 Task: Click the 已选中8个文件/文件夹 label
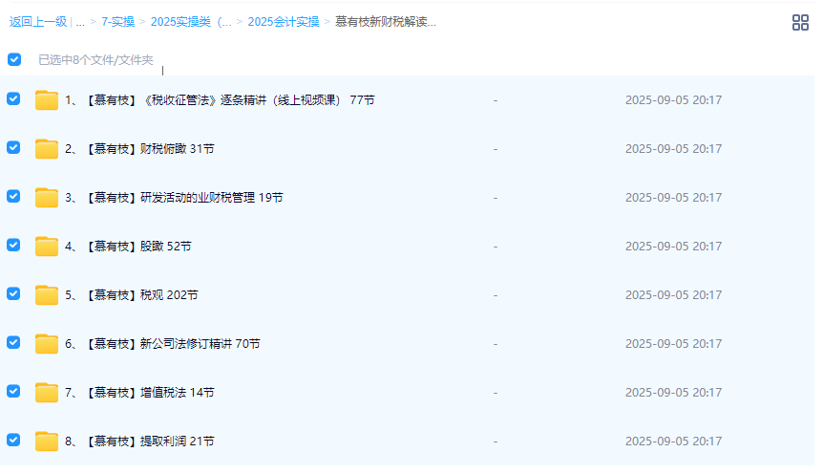pyautogui.click(x=96, y=60)
